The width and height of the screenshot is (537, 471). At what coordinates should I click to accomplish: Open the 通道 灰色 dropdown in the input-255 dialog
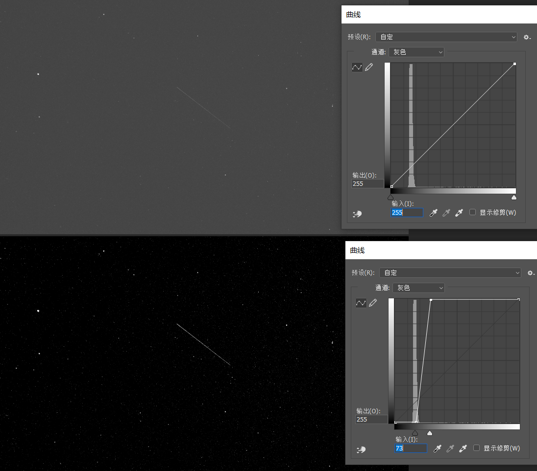click(416, 52)
